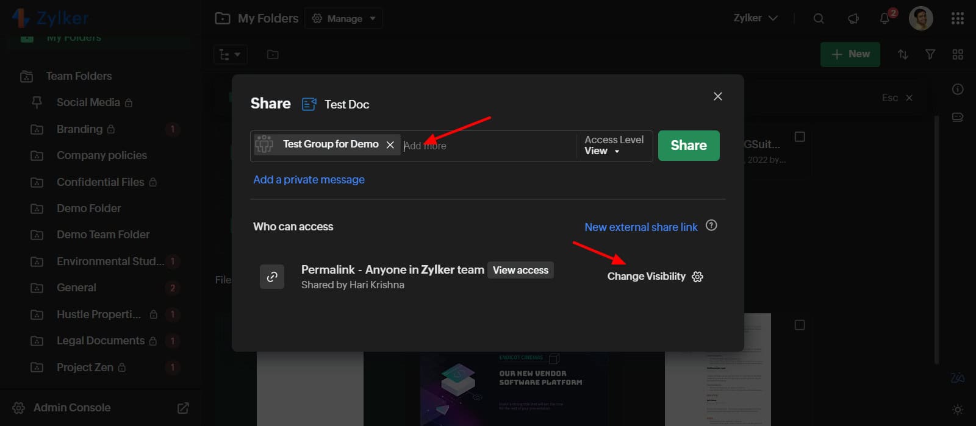Click the sort arrows icon

point(903,55)
